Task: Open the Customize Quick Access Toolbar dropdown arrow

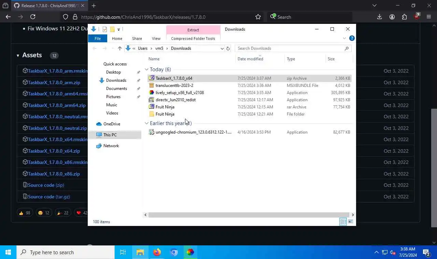Action: [x=118, y=29]
